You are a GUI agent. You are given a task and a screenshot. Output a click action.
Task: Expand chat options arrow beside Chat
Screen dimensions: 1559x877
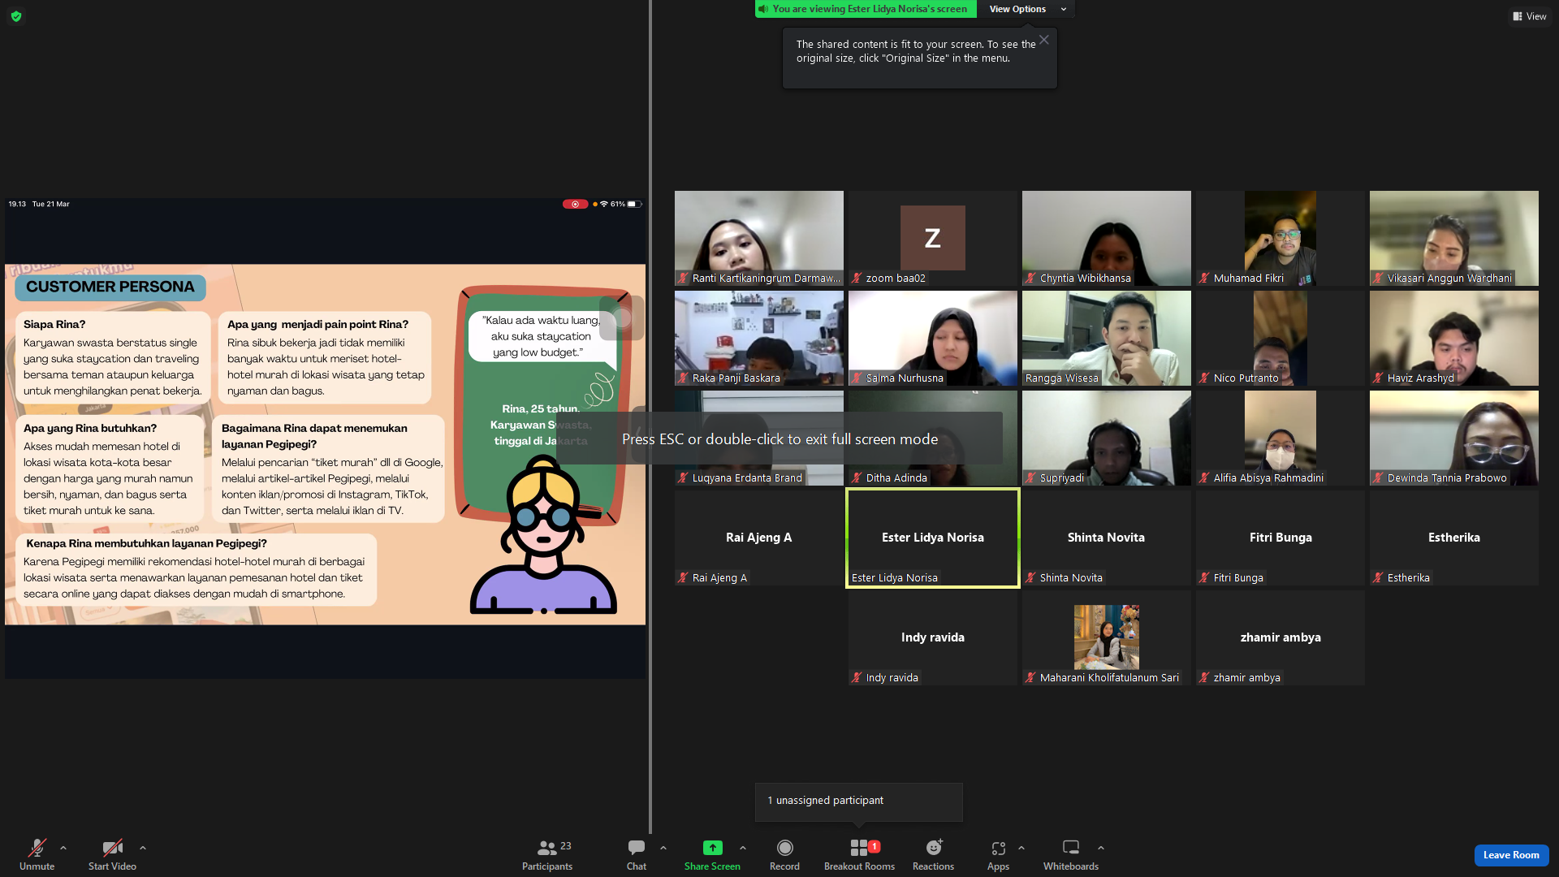click(663, 848)
